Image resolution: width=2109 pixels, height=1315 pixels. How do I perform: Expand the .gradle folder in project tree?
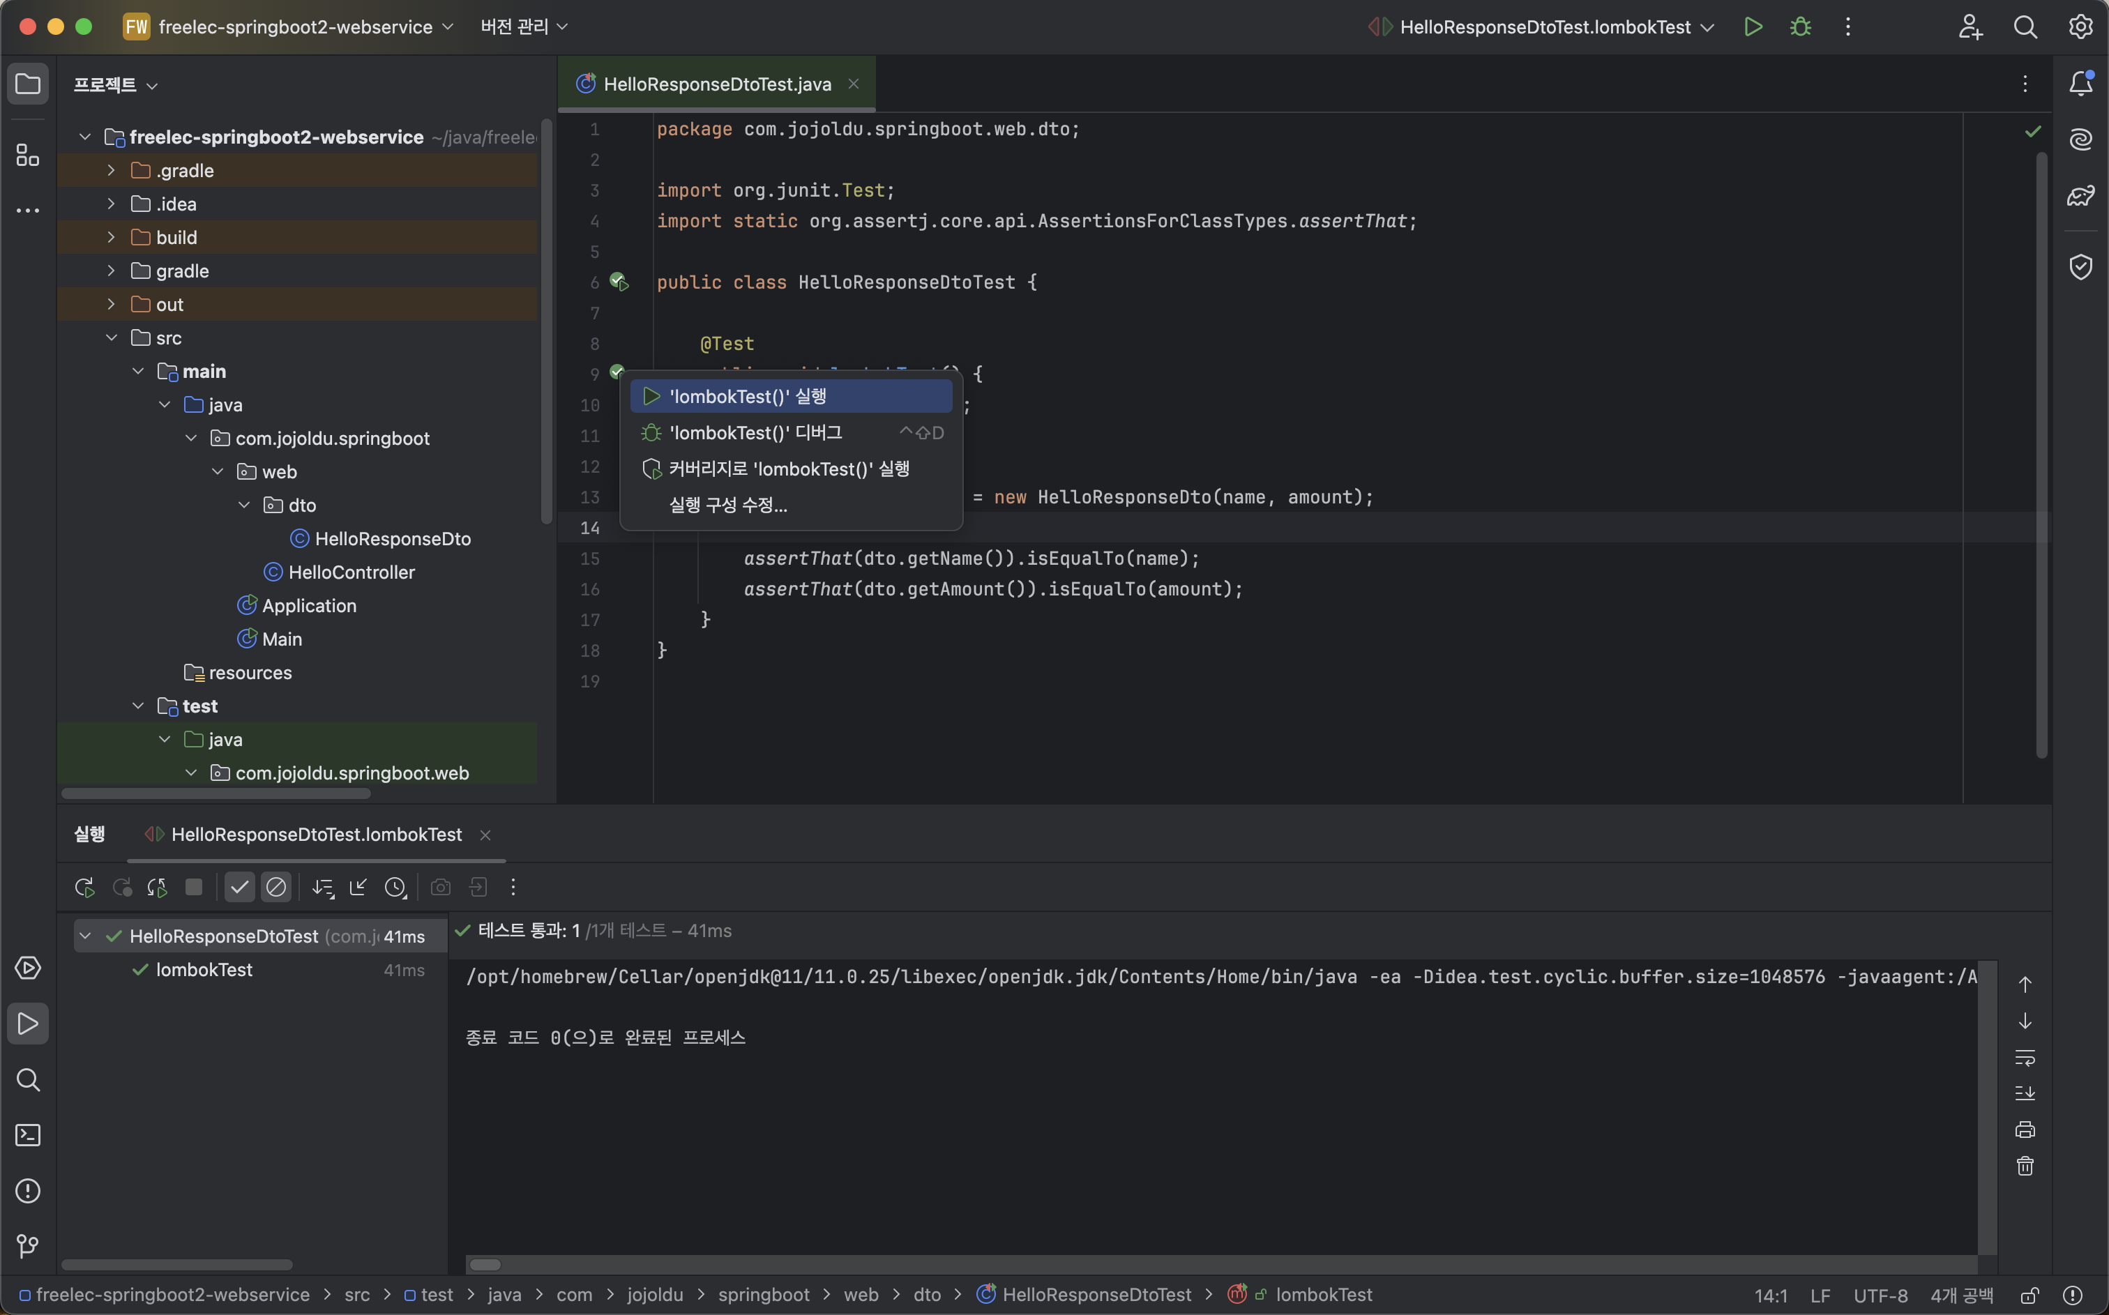click(x=112, y=170)
